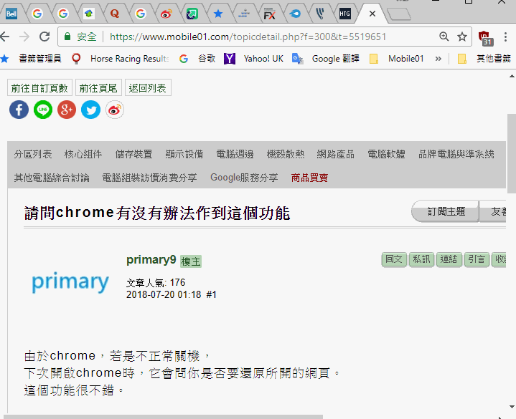Click the primary avatar image
The image size is (516, 419).
[x=70, y=283]
